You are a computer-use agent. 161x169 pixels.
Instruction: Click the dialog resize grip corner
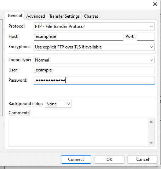158,164
